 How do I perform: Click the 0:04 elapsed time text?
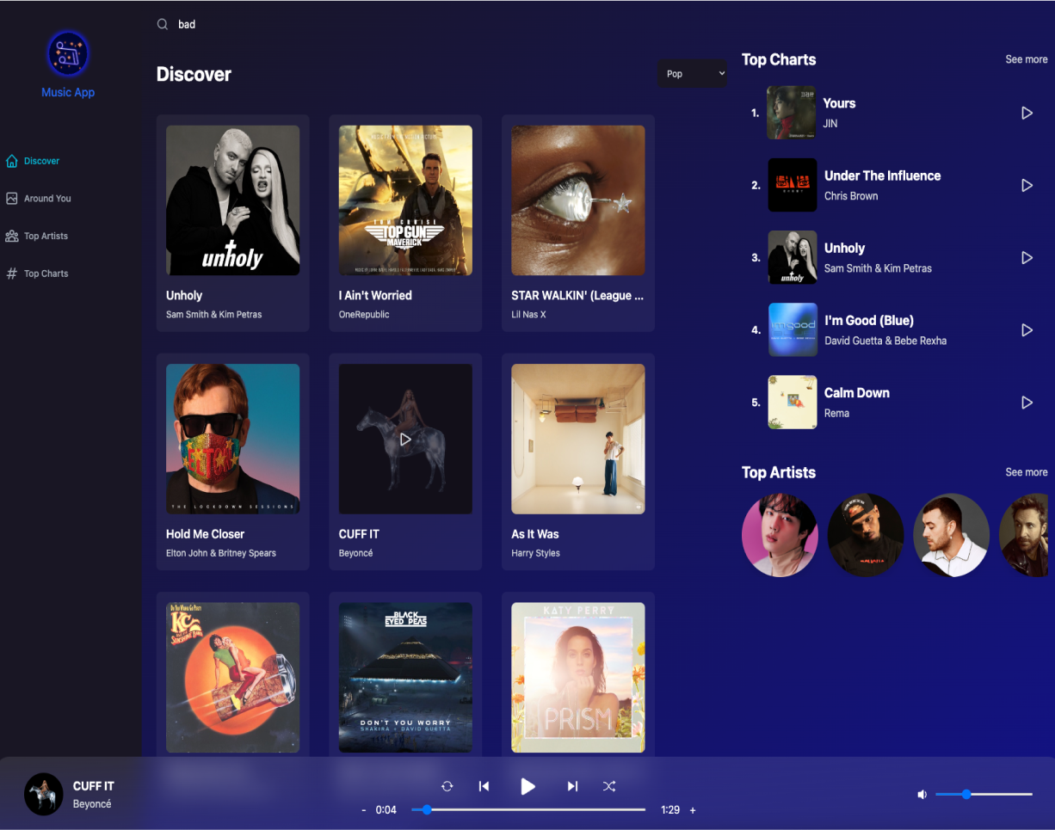pyautogui.click(x=386, y=810)
